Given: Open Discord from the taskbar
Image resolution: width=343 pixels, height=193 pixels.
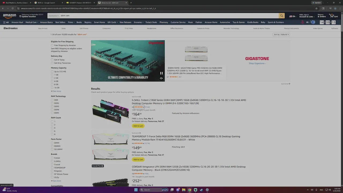Looking at the screenshot, I should point(178,190).
